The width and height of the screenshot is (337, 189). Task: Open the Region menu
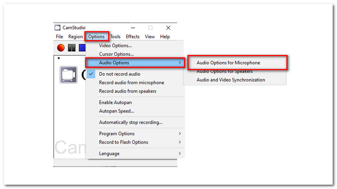75,37
